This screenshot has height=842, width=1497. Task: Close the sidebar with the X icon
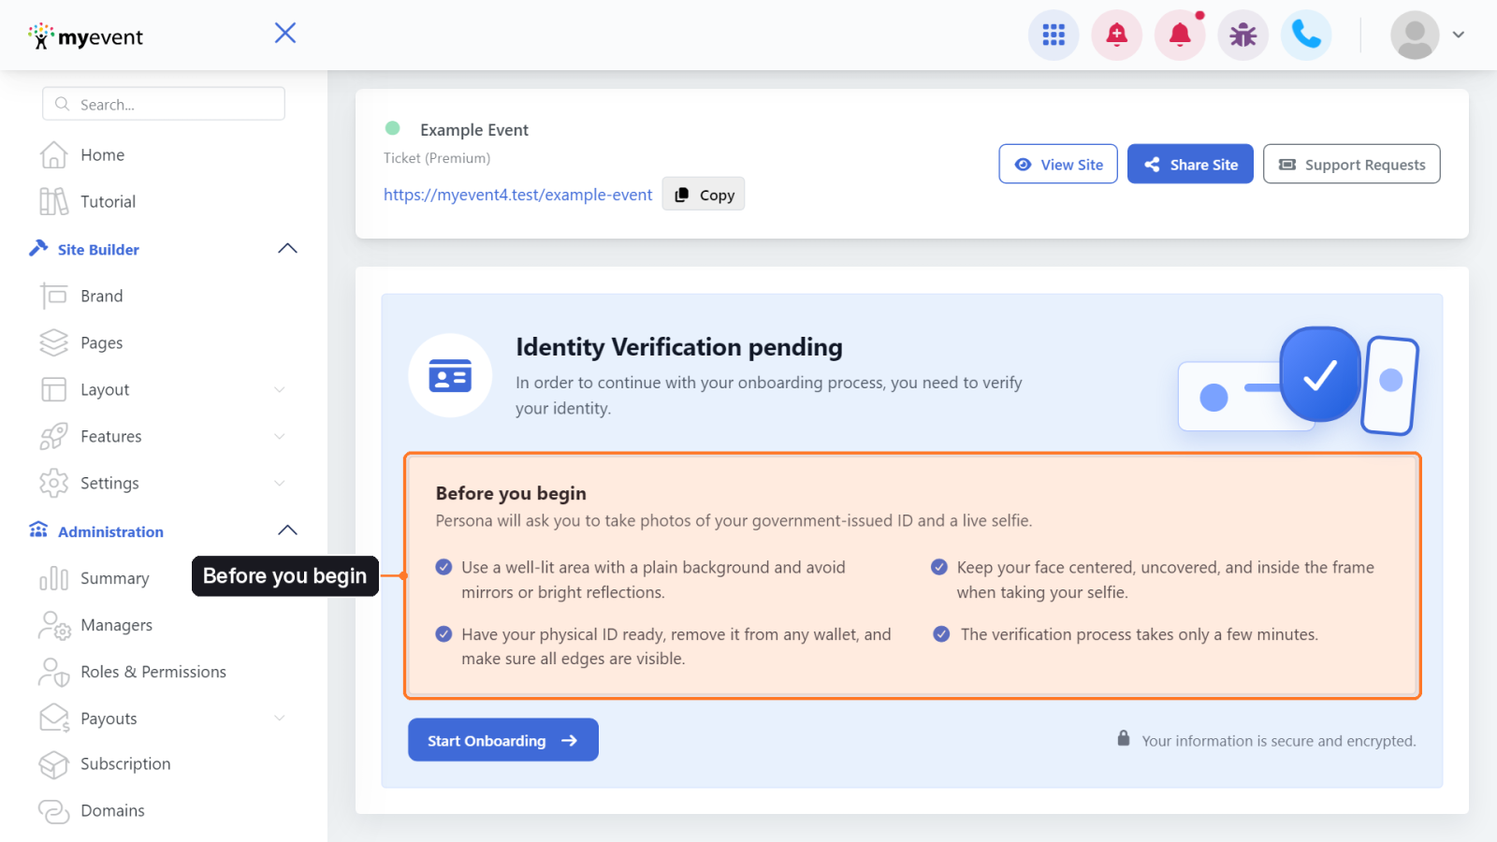point(285,33)
